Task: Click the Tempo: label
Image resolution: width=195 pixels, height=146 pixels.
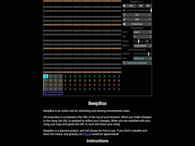Action: (x=126, y=41)
